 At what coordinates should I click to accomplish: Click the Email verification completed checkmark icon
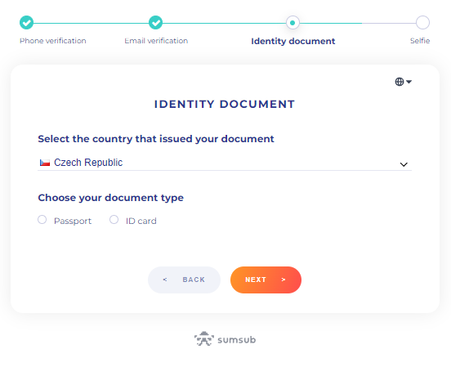tap(155, 22)
